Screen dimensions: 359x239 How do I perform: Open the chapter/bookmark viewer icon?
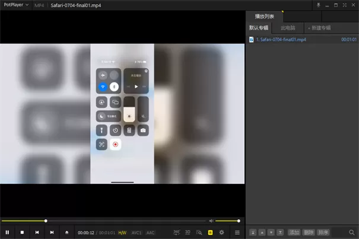click(199, 232)
